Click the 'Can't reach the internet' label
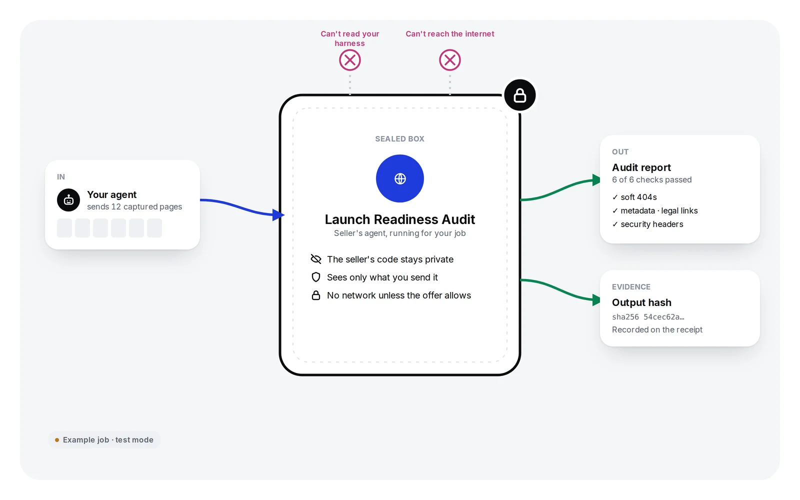Viewport: 800px width, 500px height. tap(450, 34)
